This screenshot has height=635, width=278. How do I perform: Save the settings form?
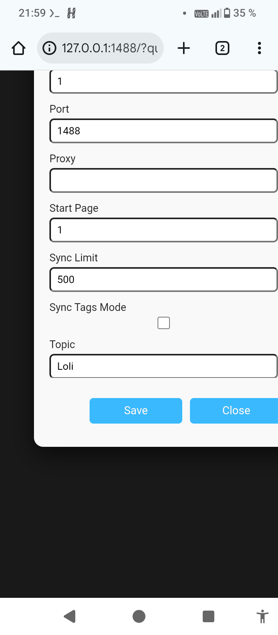(136, 411)
